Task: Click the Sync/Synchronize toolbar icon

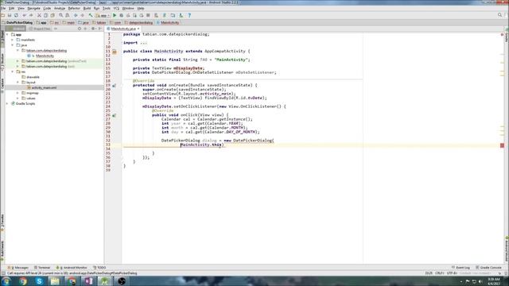Action: tap(16, 15)
